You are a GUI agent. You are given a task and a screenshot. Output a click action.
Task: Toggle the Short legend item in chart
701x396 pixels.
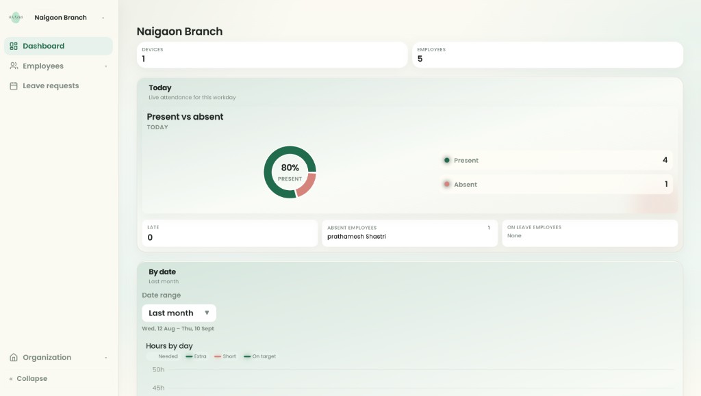(x=225, y=356)
